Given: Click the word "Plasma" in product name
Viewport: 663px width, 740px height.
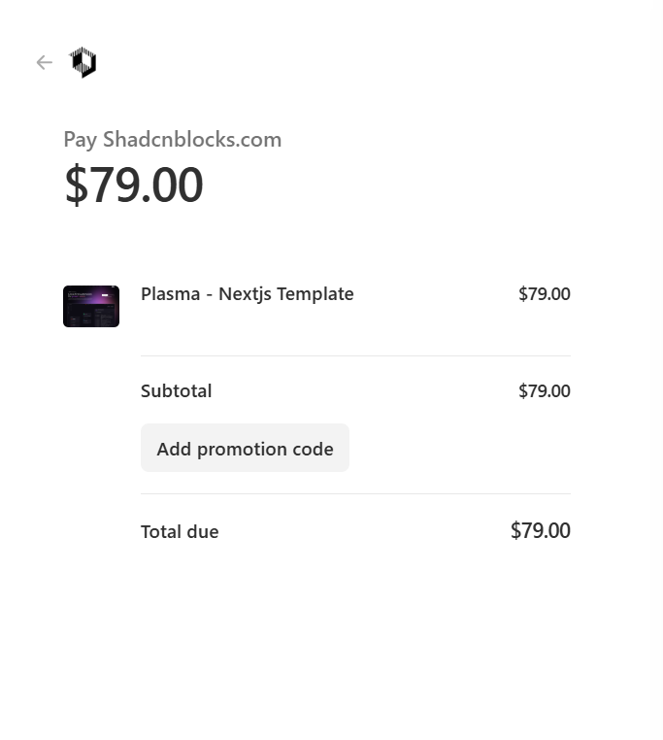Looking at the screenshot, I should 170,294.
